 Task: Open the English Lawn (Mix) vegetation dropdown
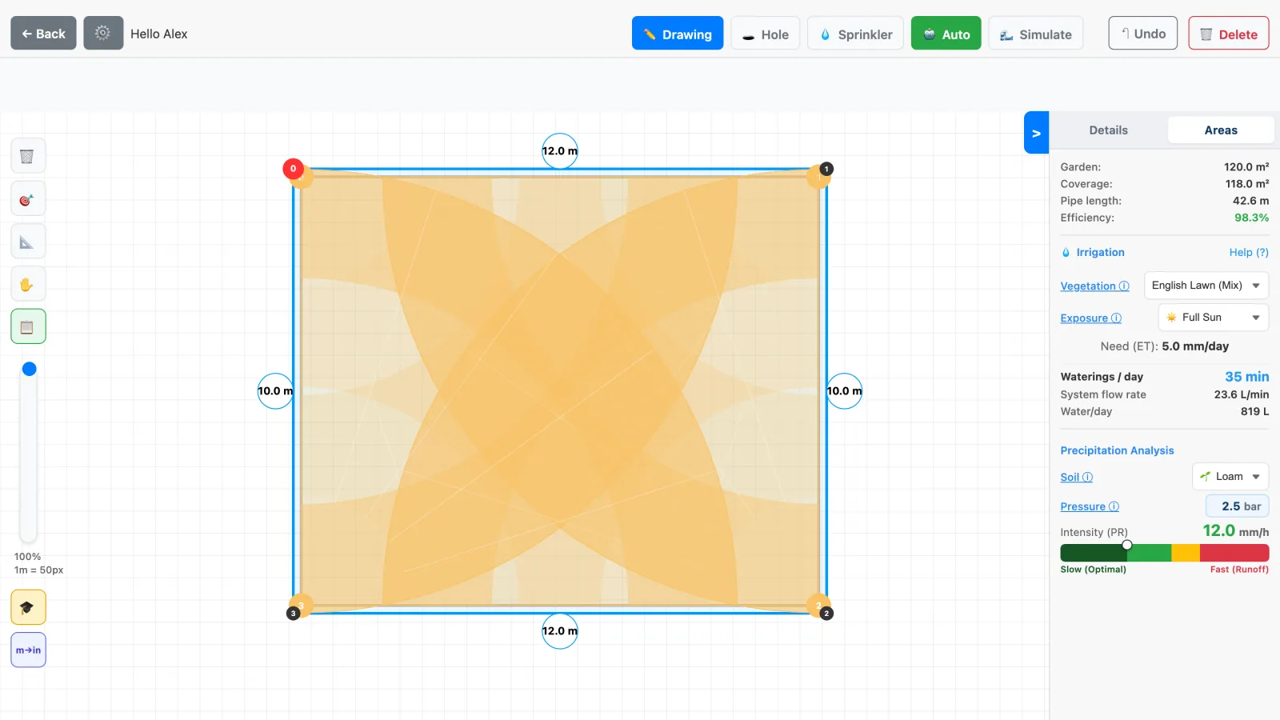pos(1206,286)
